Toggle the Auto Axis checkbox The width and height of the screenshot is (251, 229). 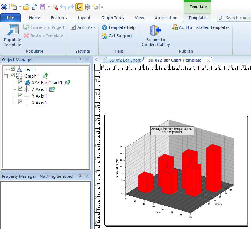[73, 27]
